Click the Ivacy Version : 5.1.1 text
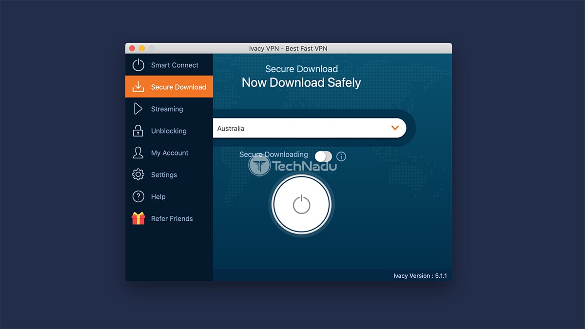The image size is (585, 329). click(x=420, y=276)
